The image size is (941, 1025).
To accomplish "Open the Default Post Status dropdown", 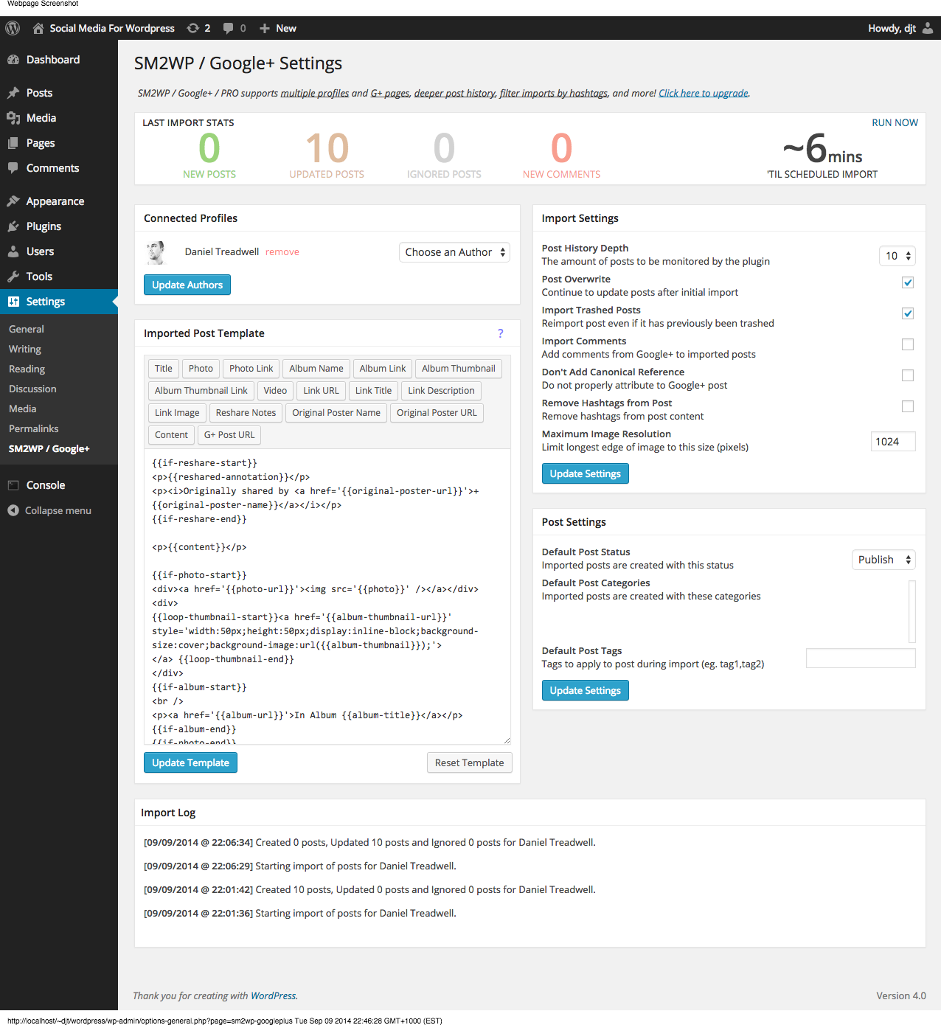I will point(883,560).
